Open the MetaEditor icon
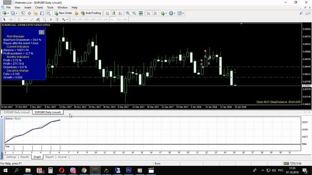Viewport: 312px width, 175px height. point(77,13)
